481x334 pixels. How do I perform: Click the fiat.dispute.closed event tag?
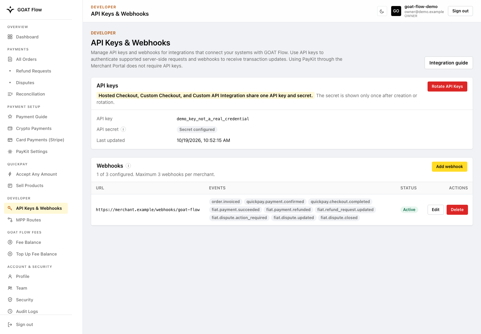(339, 218)
